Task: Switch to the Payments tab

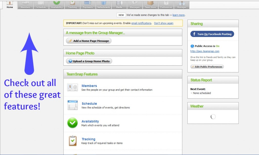Action: pos(88,5)
